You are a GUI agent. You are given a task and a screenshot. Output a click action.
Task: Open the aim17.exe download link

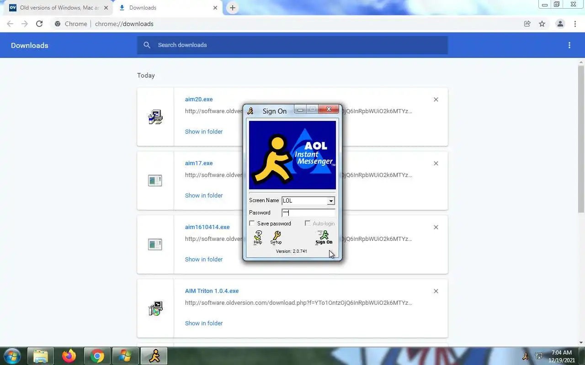tap(199, 163)
